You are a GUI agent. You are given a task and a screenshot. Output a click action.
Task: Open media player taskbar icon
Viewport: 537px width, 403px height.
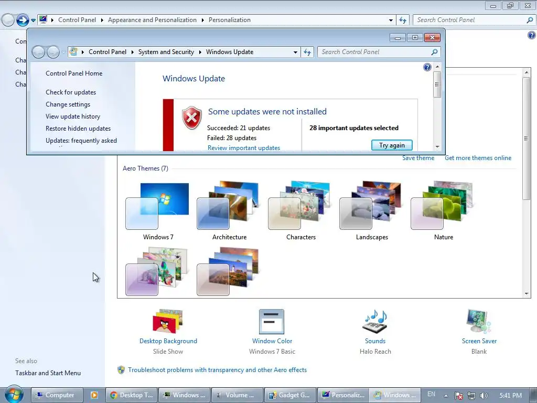(x=94, y=395)
